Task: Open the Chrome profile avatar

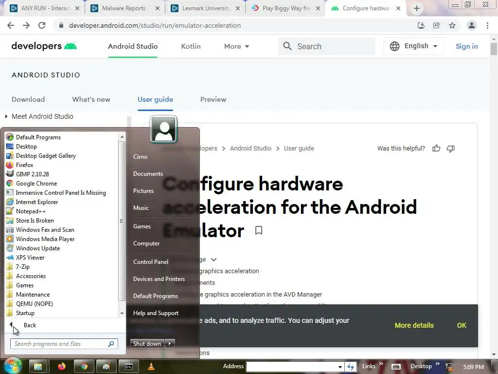Action: click(472, 25)
